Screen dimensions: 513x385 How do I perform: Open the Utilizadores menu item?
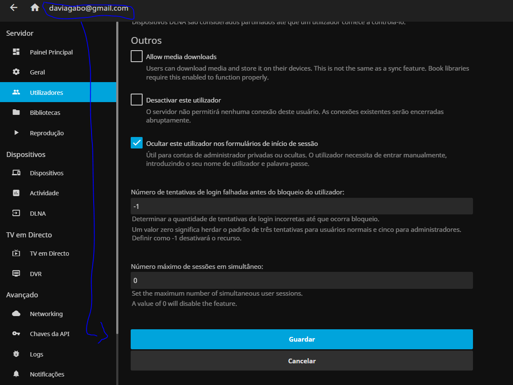(x=46, y=92)
